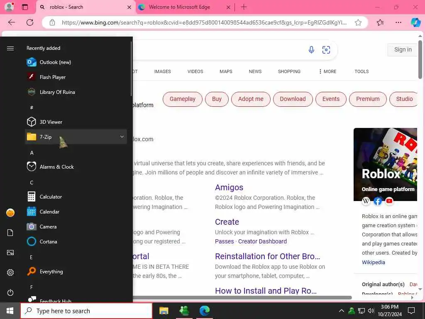Add page to favorites star icon
Viewport: 425px width, 319px height.
[x=358, y=22]
